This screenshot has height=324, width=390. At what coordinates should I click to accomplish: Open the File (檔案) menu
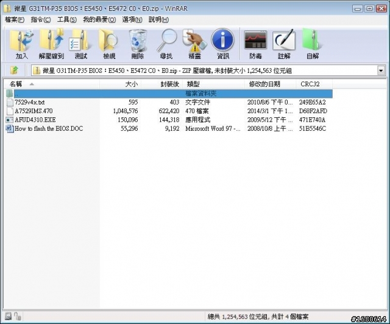[x=15, y=19]
